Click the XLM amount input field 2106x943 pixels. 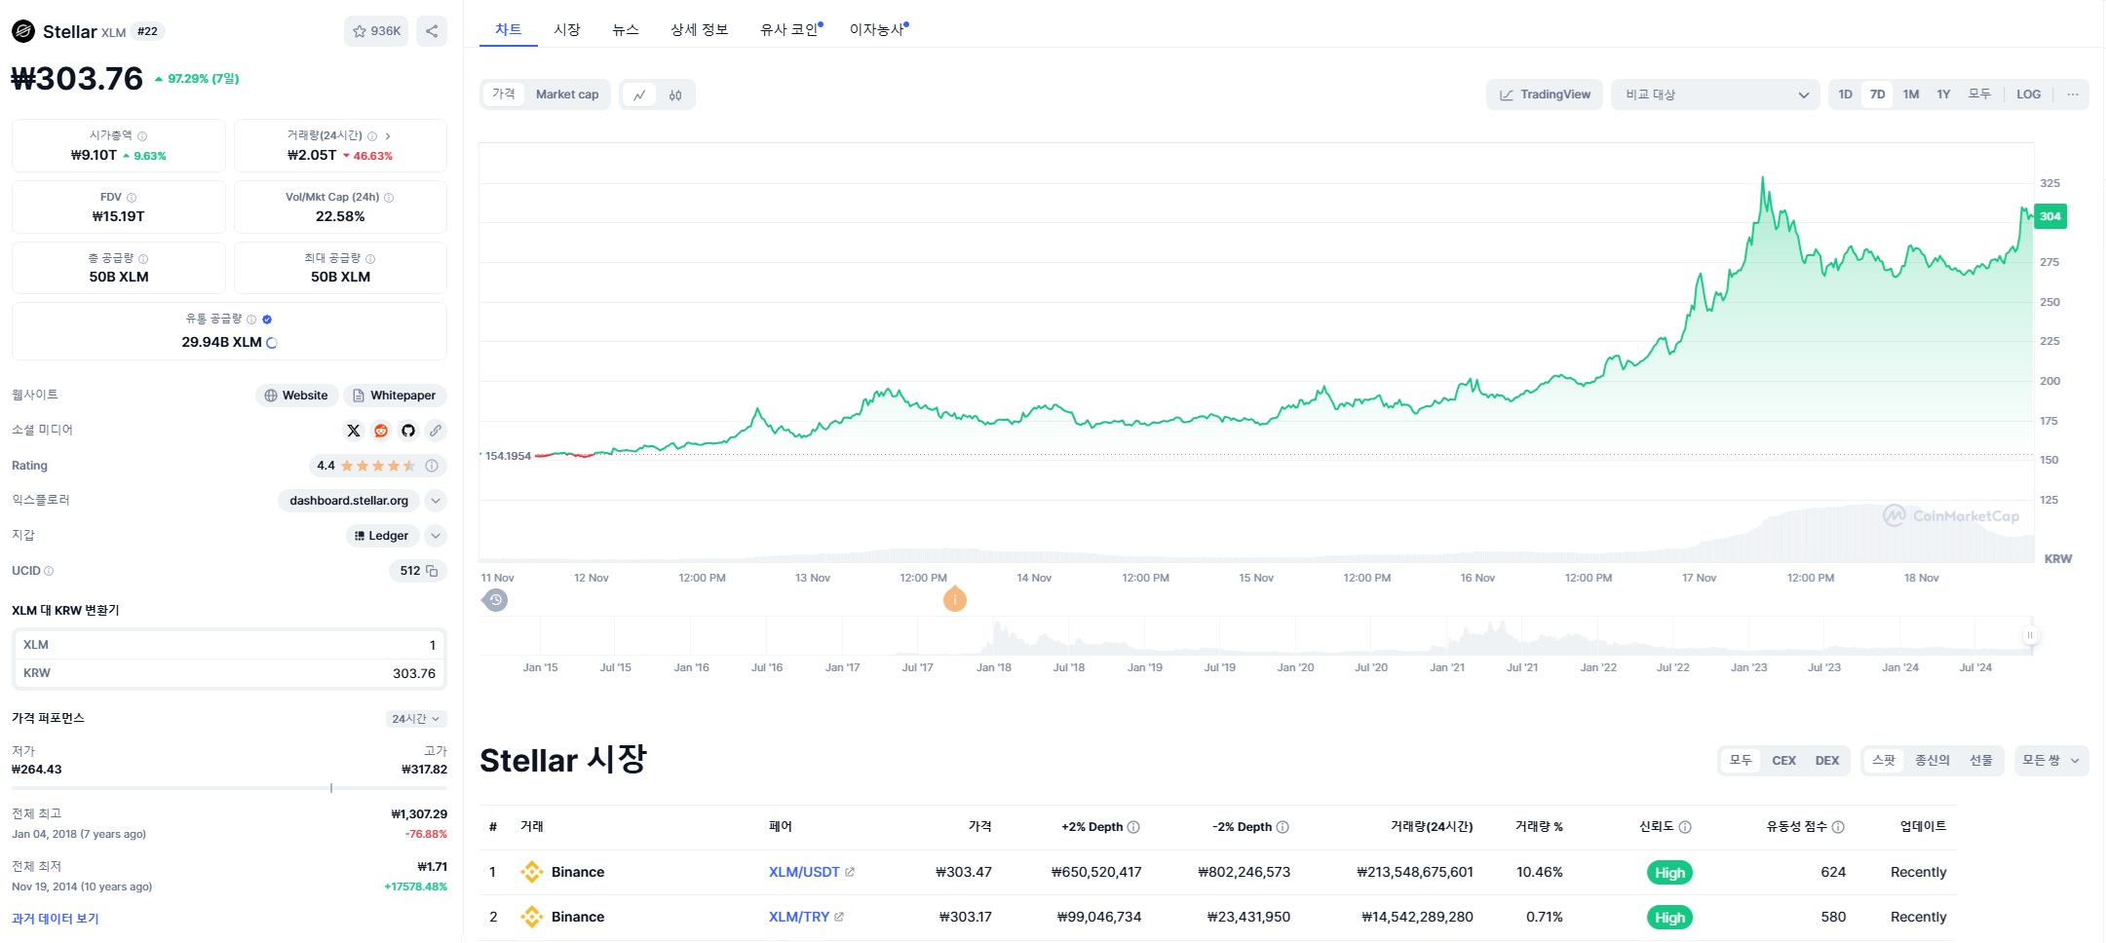229,645
